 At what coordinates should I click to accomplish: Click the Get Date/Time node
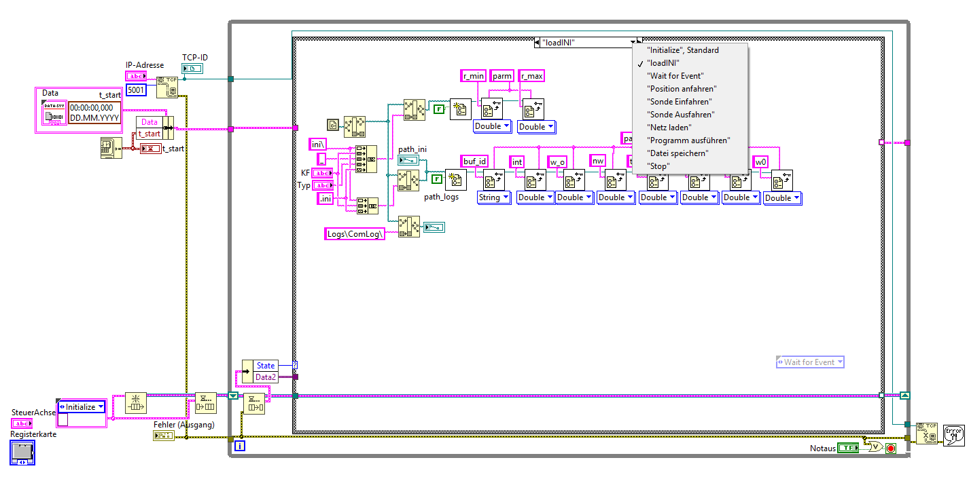110,148
